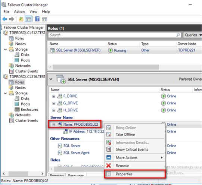Click the Take Offline icon in context menu
The height and width of the screenshot is (185, 202).
(x=109, y=134)
